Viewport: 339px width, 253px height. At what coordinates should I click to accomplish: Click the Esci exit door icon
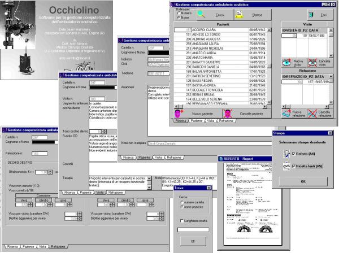pyautogui.click(x=311, y=15)
